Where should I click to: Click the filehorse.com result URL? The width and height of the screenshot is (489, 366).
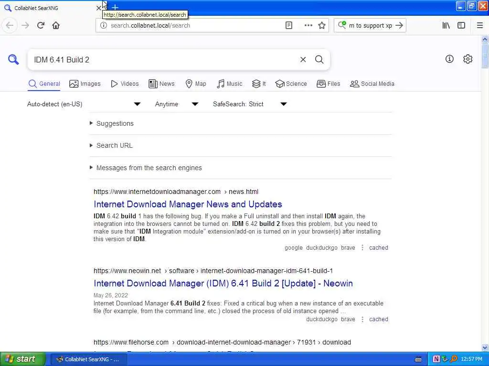coord(222,342)
